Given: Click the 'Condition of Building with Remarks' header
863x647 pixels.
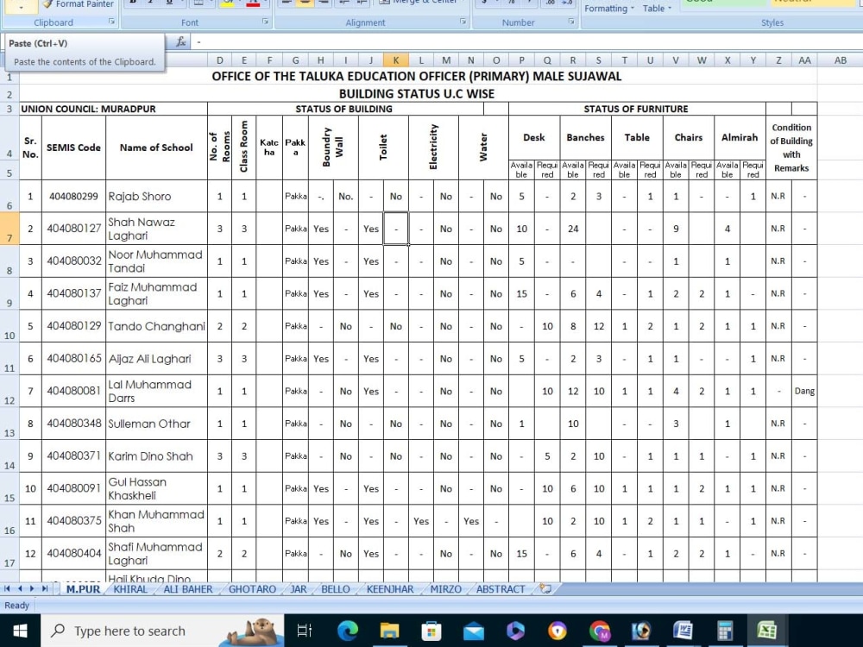Looking at the screenshot, I should 791,148.
